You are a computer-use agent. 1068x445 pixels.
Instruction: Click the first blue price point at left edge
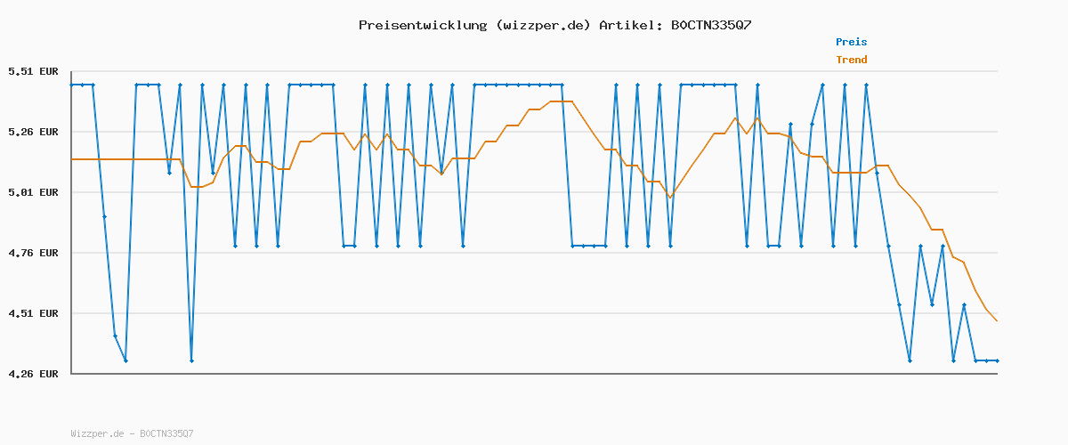[x=72, y=85]
